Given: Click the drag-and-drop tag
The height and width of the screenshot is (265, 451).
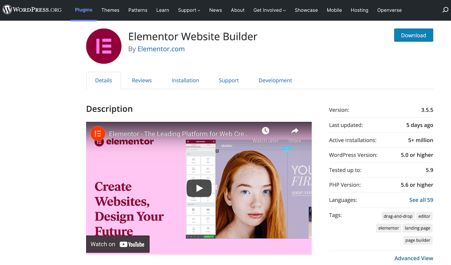Looking at the screenshot, I should pyautogui.click(x=398, y=216).
